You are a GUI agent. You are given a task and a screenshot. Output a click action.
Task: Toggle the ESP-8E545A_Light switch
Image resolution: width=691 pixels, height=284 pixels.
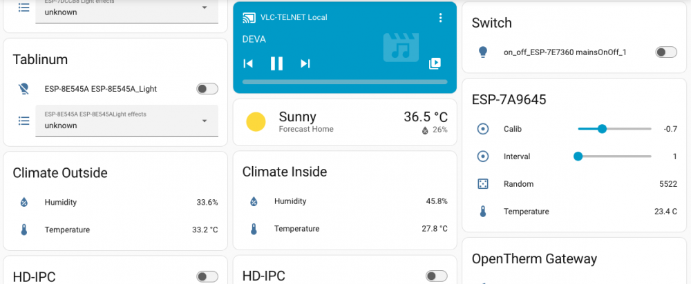click(x=207, y=89)
